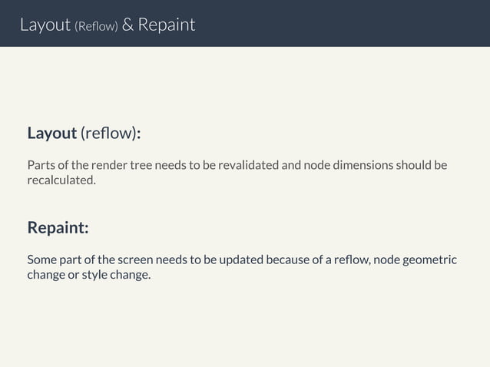Click the slide title 'Layout (Reflow) & Repaint'
490x367 pixels.
click(x=108, y=25)
